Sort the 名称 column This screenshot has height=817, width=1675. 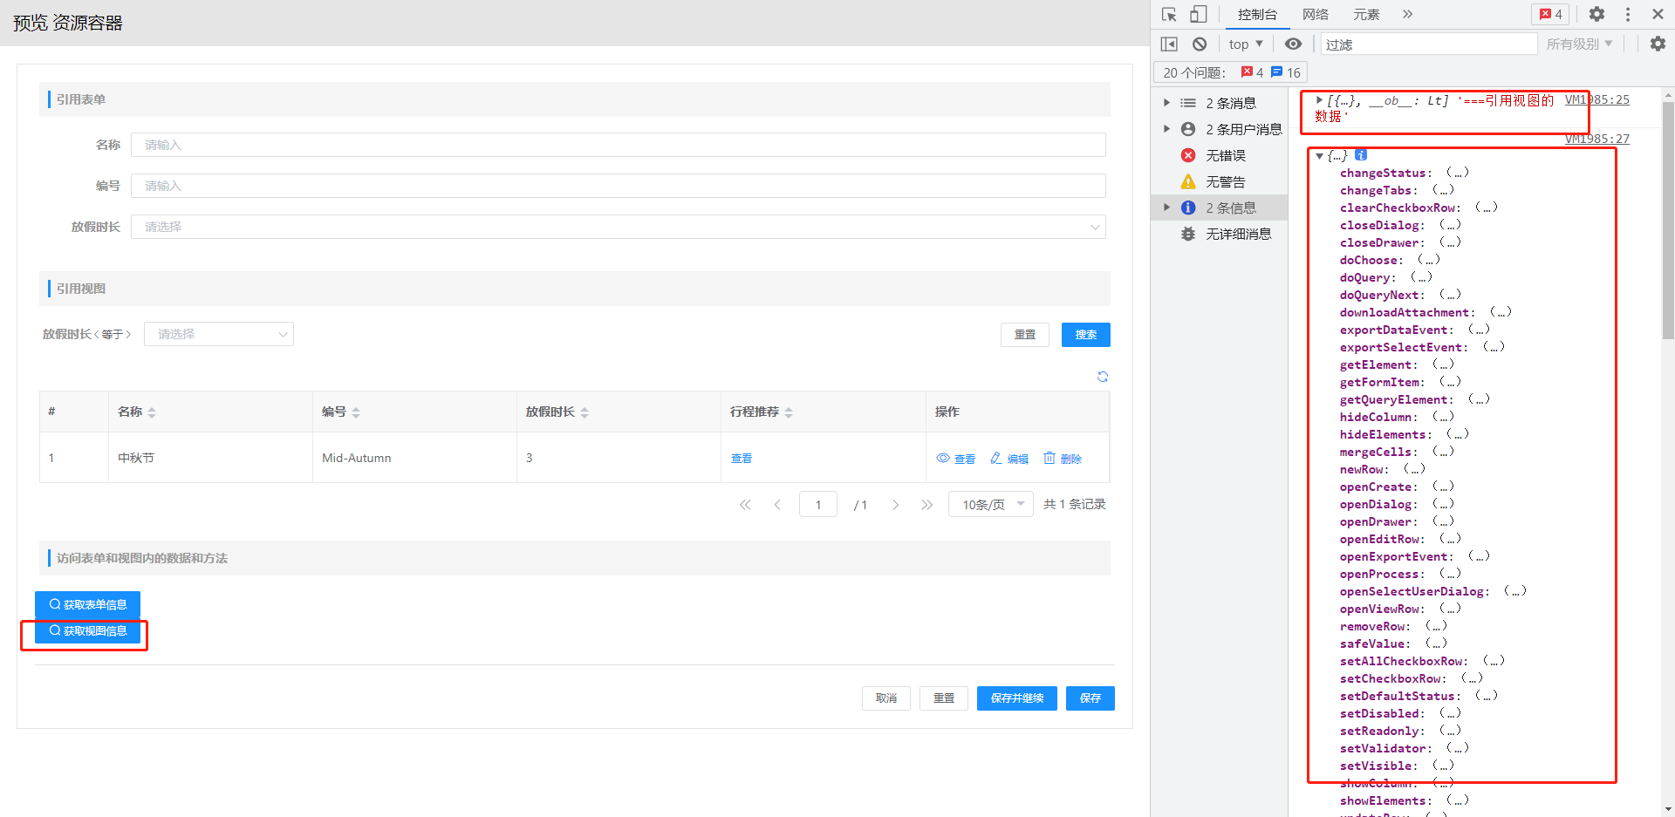point(152,412)
